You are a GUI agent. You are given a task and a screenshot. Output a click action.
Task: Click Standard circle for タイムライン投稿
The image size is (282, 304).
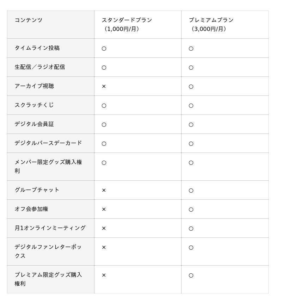click(x=104, y=49)
